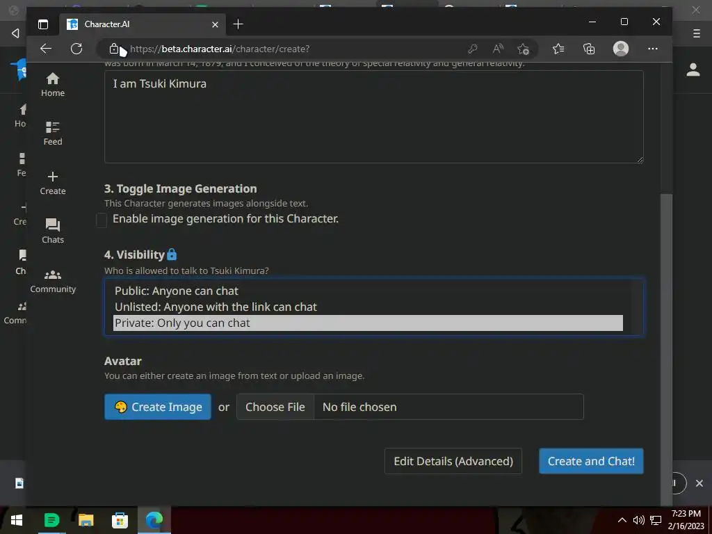
Task: Activate Read Aloud icon in address bar
Action: [498, 49]
